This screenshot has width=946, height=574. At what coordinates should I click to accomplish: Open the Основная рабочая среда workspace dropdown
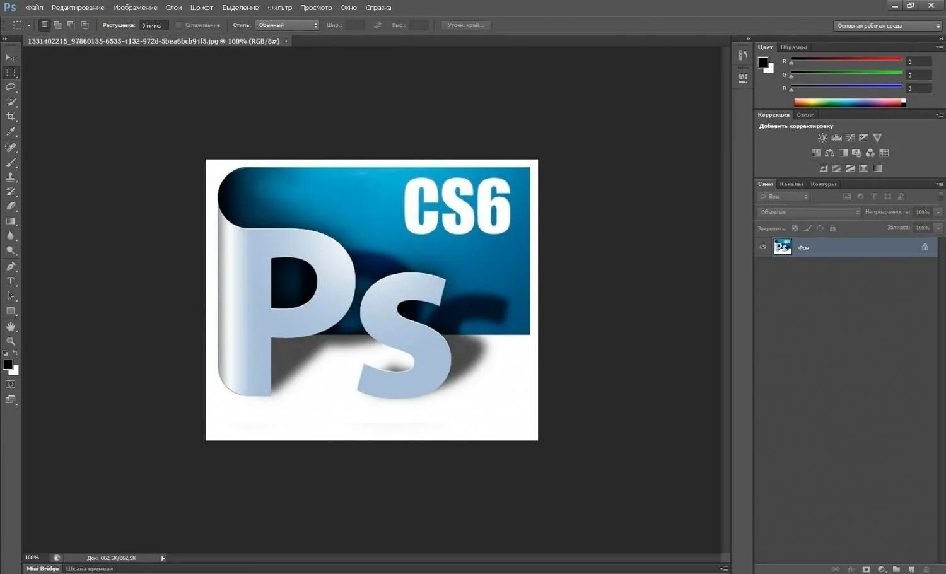click(887, 26)
